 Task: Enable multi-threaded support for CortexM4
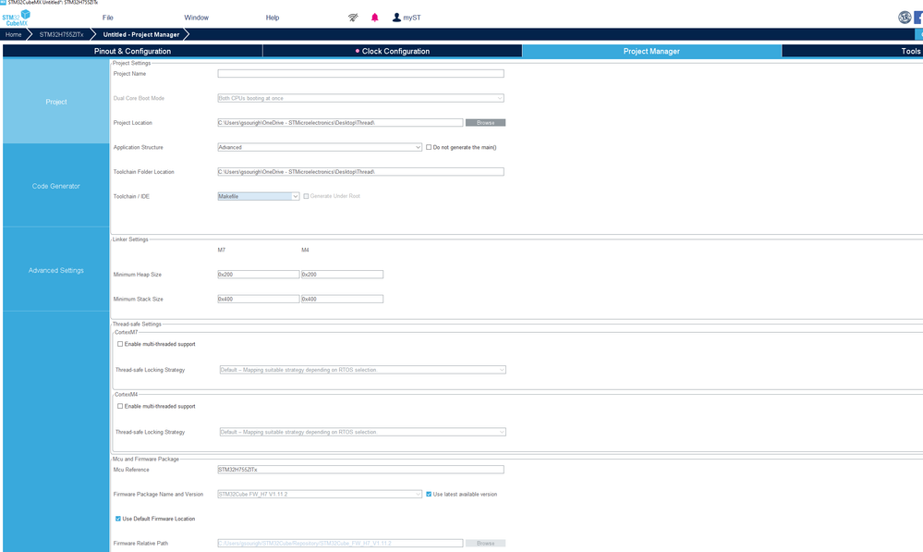120,407
